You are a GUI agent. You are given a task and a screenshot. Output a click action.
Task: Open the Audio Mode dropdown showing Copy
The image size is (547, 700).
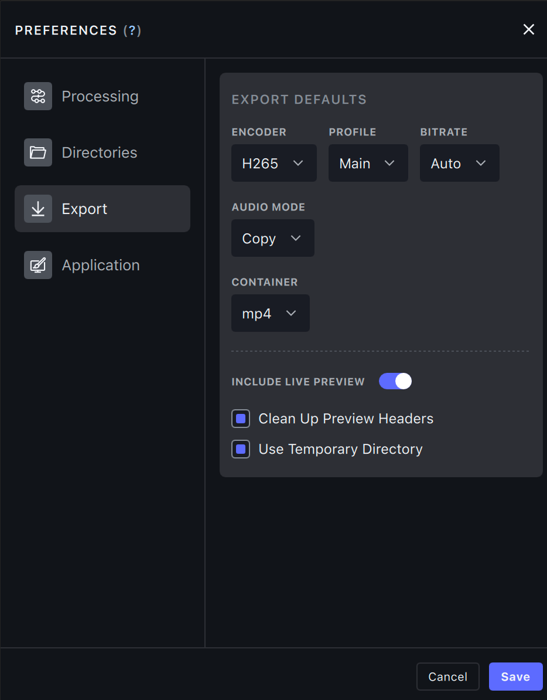[x=272, y=238]
